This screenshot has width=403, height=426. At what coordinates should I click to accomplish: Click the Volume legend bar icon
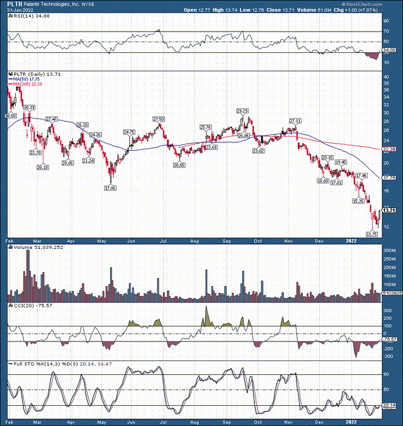pyautogui.click(x=11, y=247)
